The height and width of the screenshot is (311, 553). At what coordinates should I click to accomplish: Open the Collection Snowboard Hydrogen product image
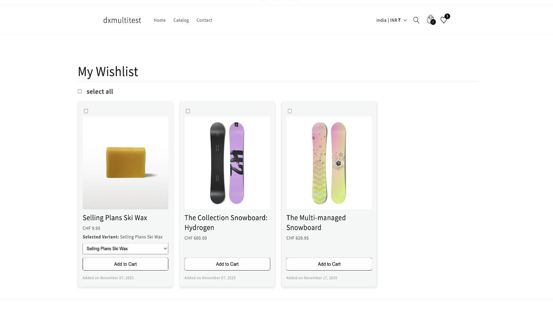click(x=227, y=163)
